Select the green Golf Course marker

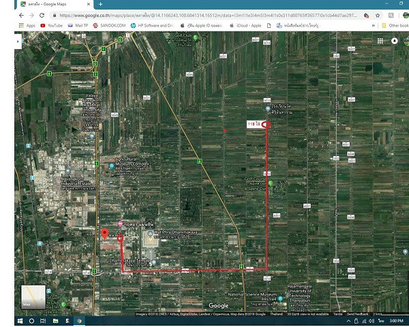pos(271,183)
